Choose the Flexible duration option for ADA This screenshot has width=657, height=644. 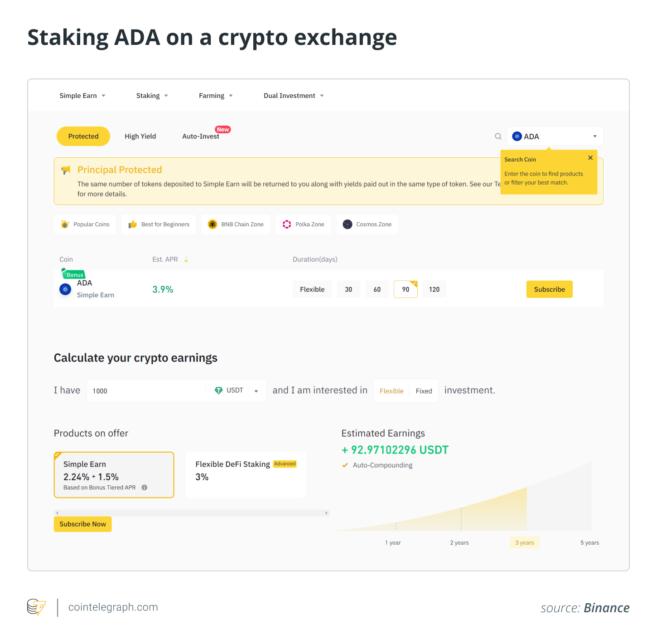click(x=312, y=289)
